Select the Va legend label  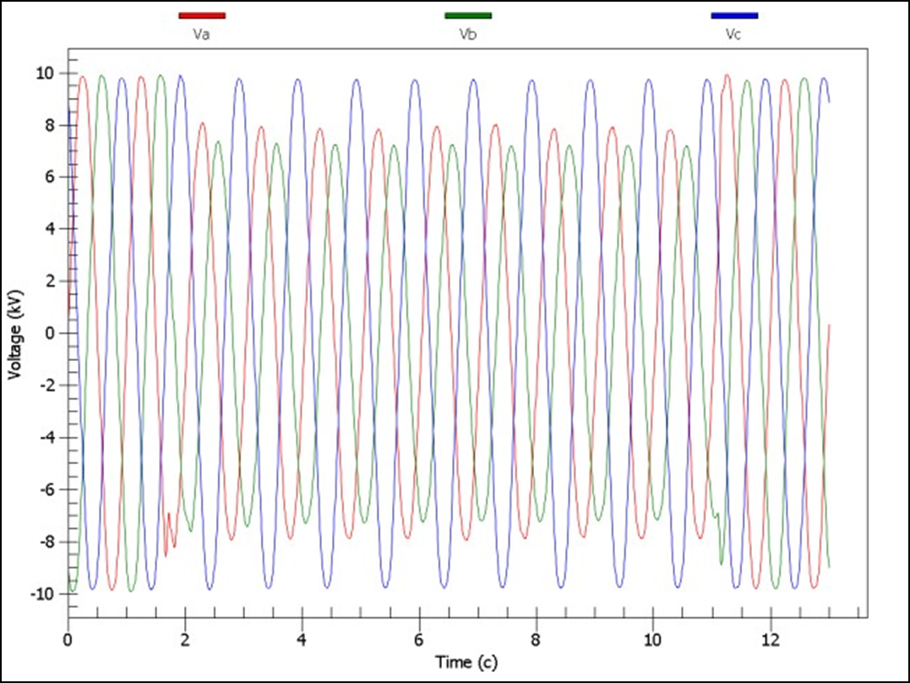[x=201, y=35]
